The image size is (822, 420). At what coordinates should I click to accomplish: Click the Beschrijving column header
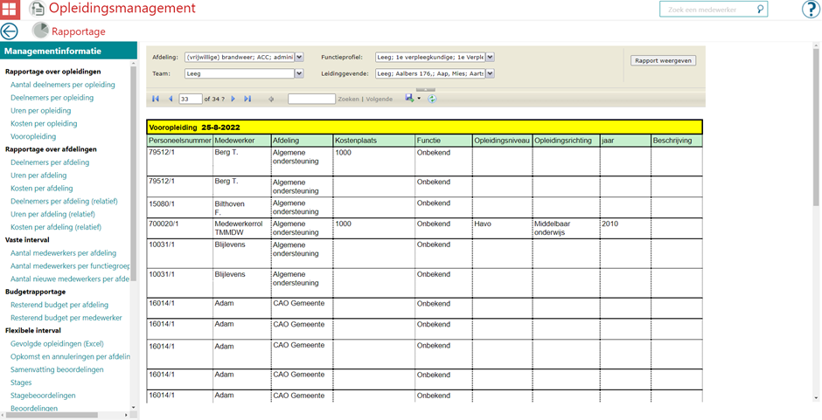pyautogui.click(x=676, y=141)
